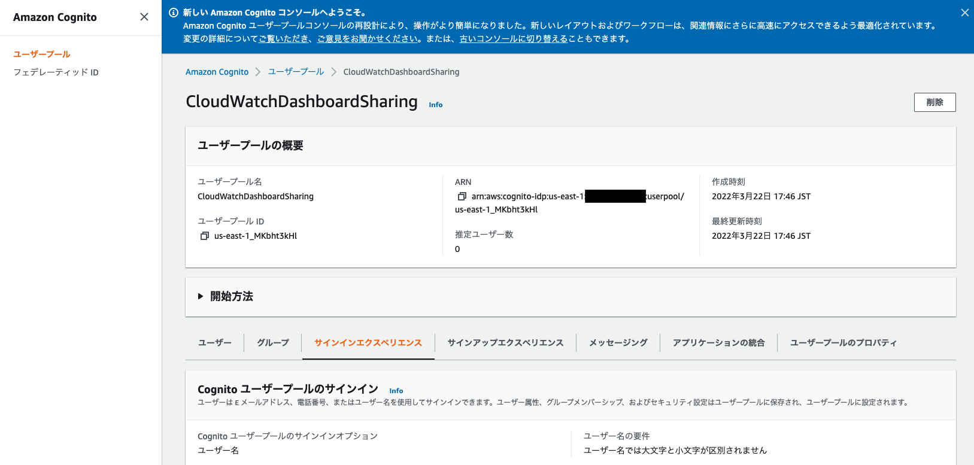Image resolution: width=974 pixels, height=465 pixels.
Task: Click the CloudWatchDashboardSharing breadcrumb text
Action: (401, 72)
